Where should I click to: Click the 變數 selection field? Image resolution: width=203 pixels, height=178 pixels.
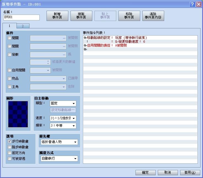coord(48,55)
